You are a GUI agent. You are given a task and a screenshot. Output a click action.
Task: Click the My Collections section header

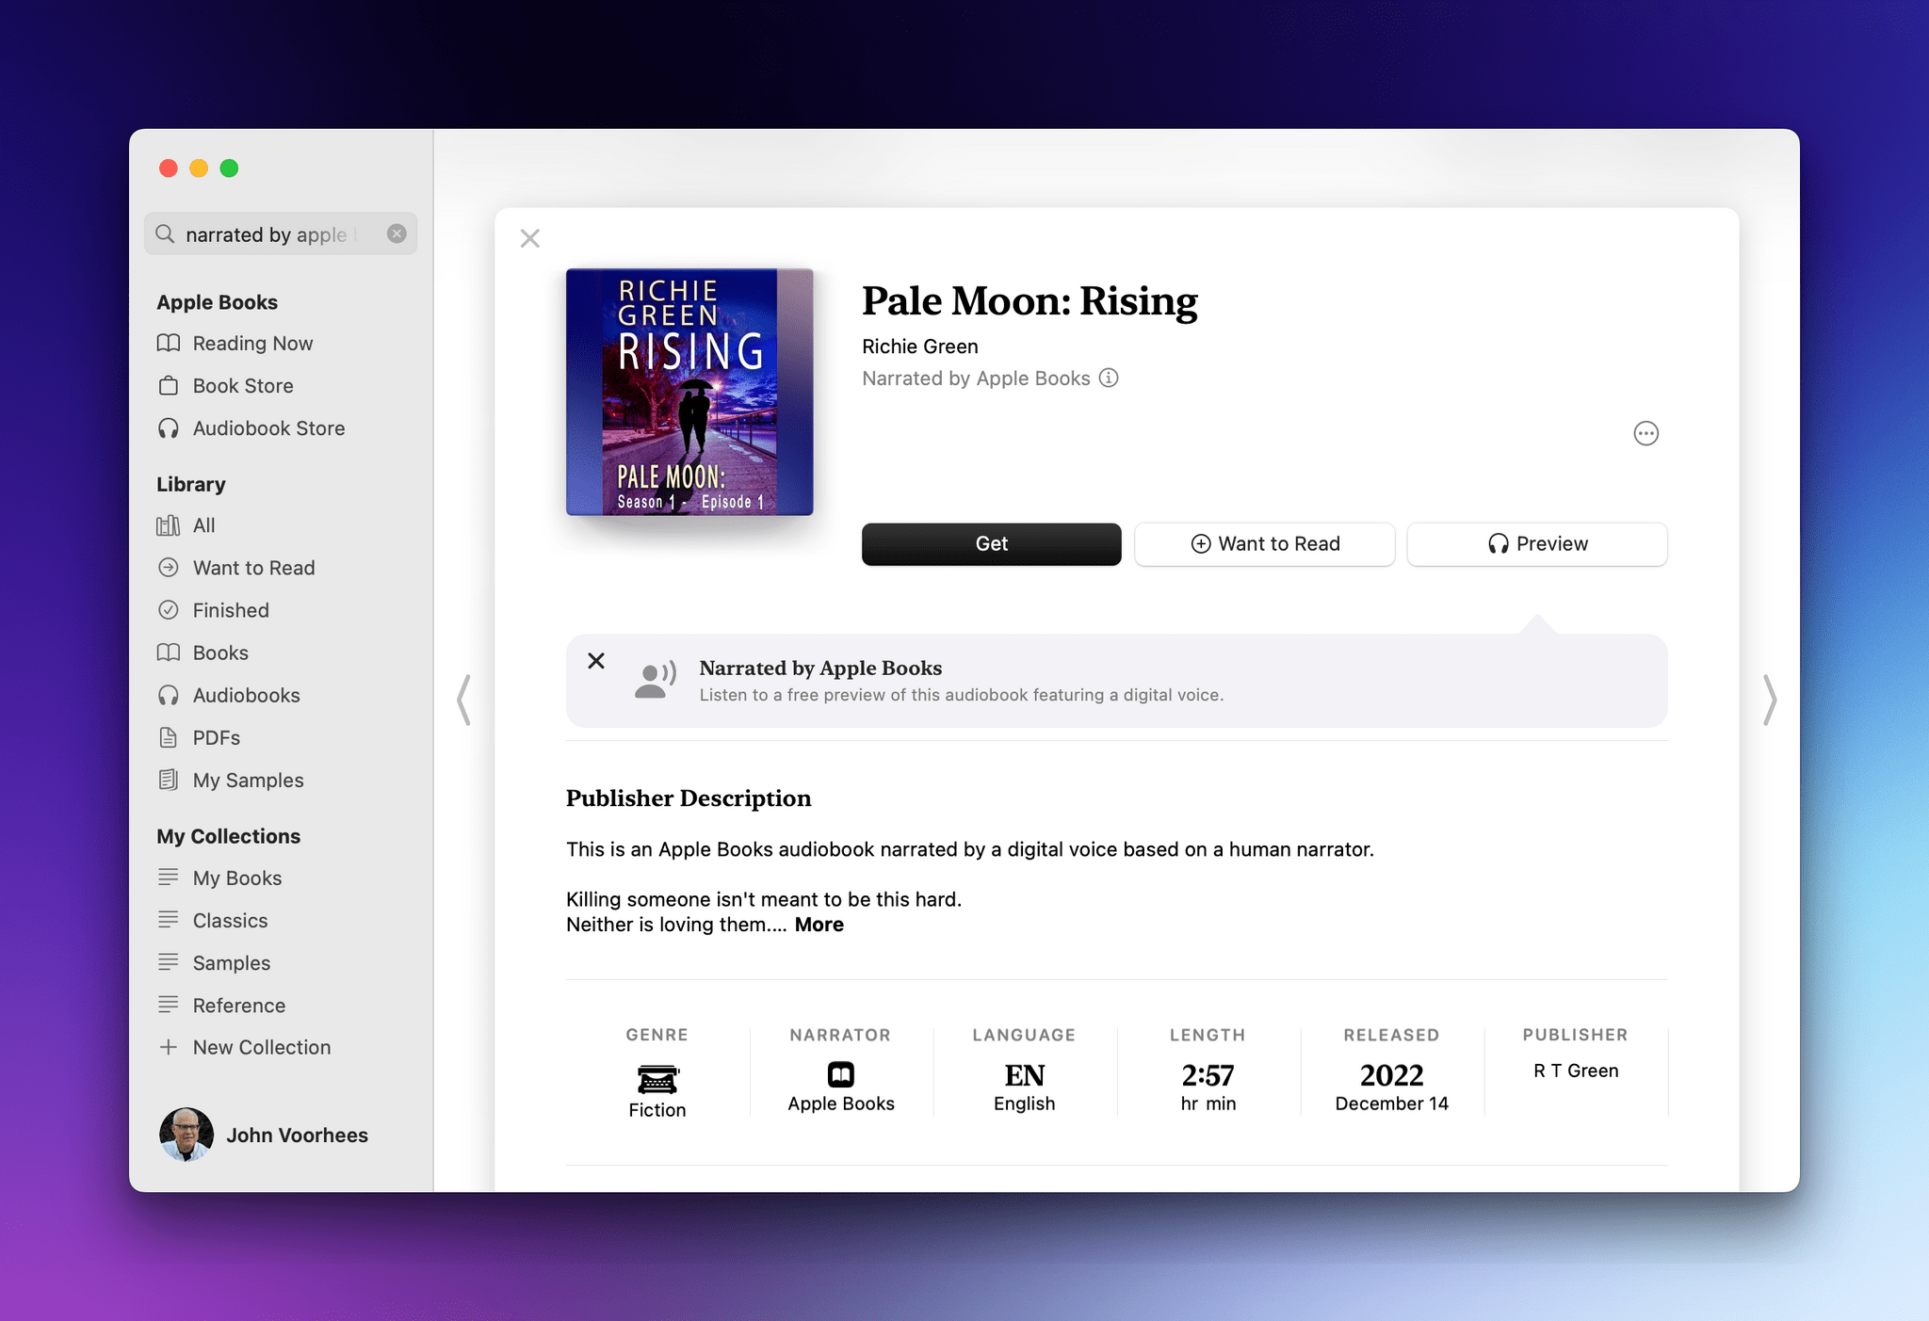[x=226, y=835]
